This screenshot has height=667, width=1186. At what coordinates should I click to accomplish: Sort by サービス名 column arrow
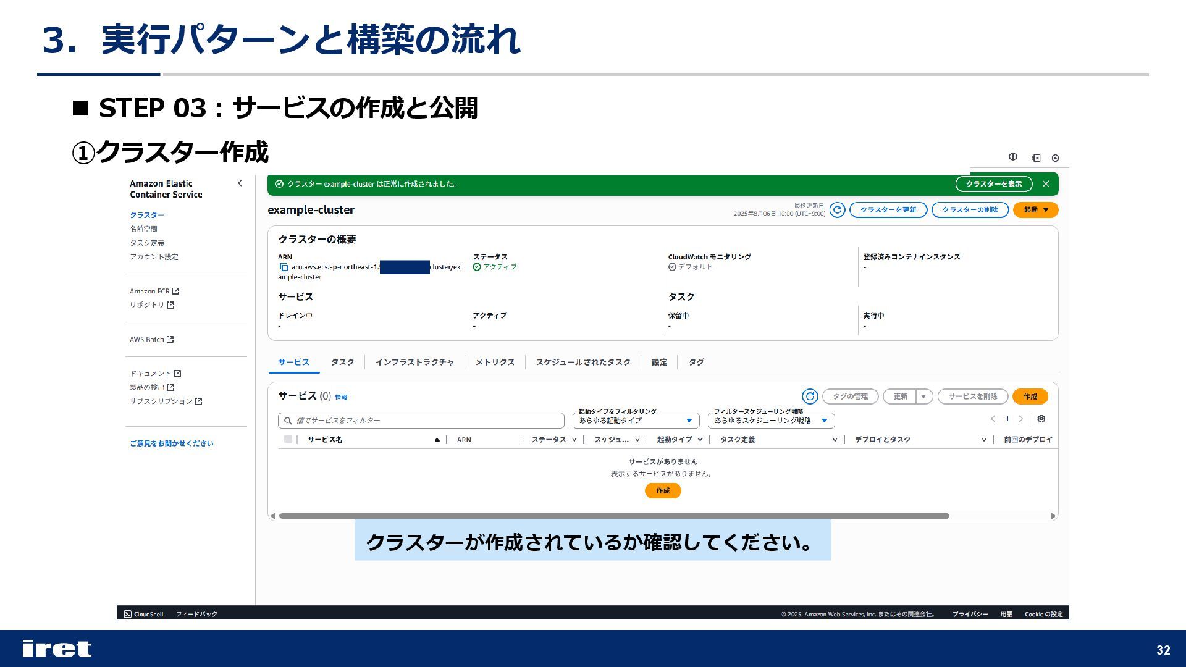pyautogui.click(x=437, y=440)
